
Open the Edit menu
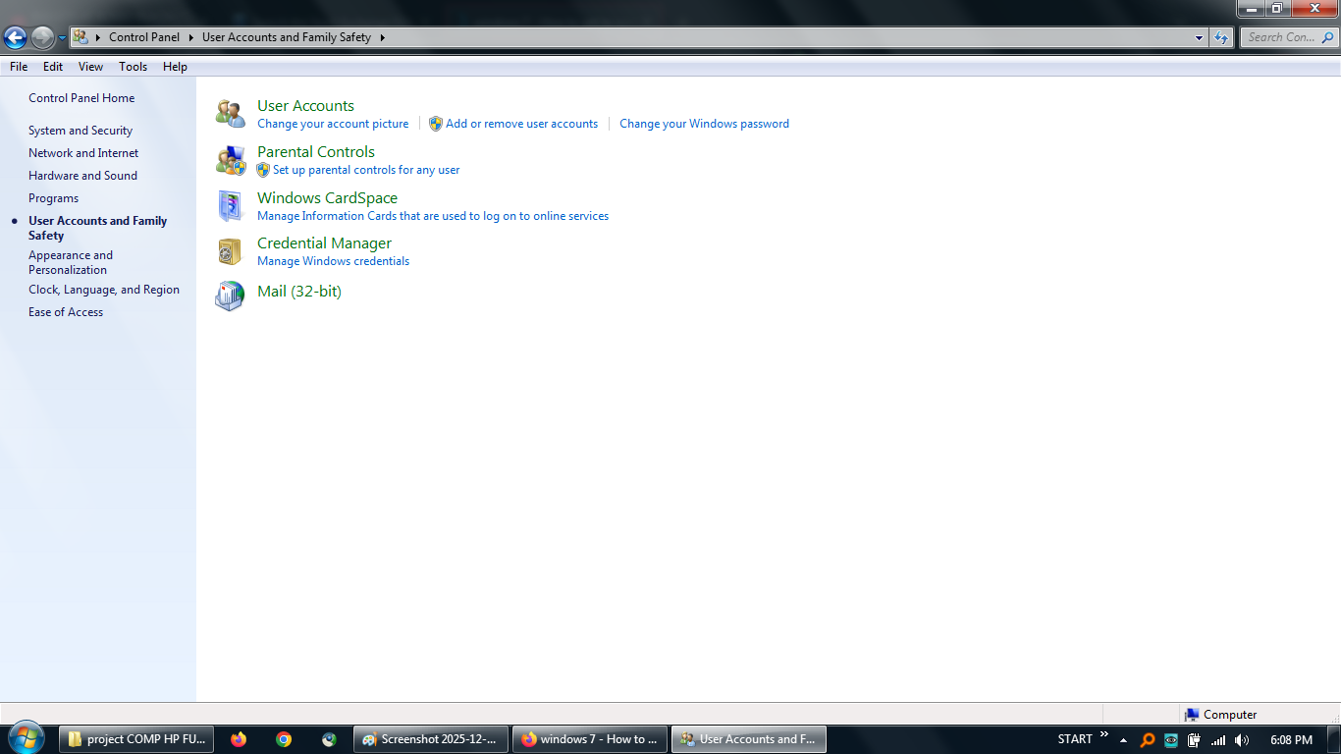(53, 67)
